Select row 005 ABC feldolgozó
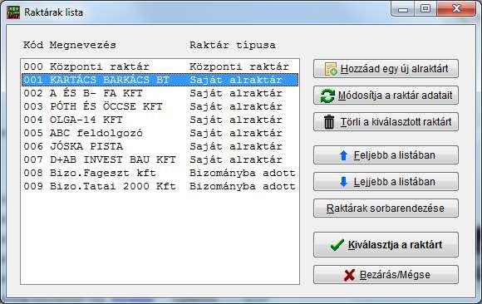The width and height of the screenshot is (482, 304). (x=160, y=133)
